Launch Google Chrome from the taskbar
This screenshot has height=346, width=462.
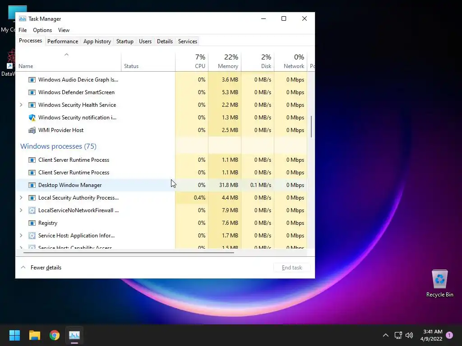[55, 335]
